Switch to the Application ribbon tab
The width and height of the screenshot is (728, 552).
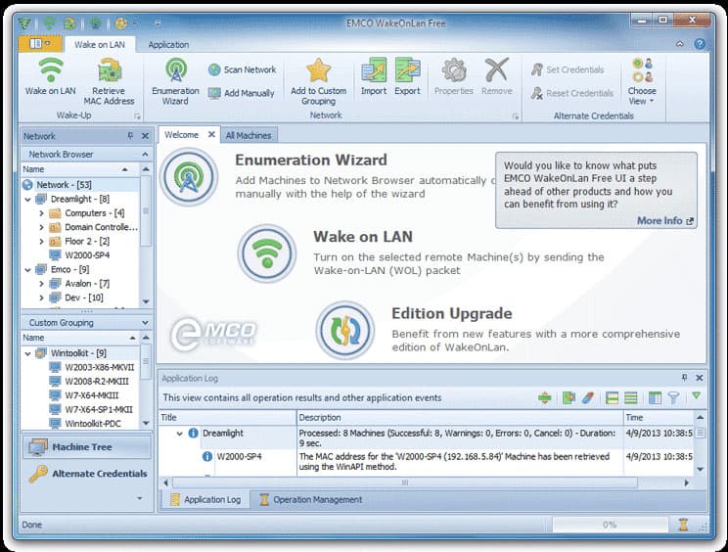[x=168, y=45]
